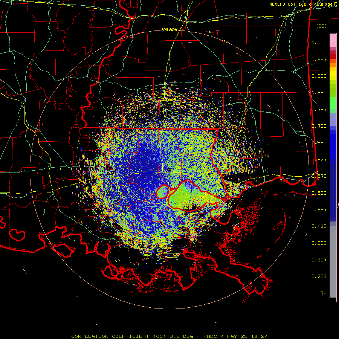Select the 0.680 legend value

(319, 143)
